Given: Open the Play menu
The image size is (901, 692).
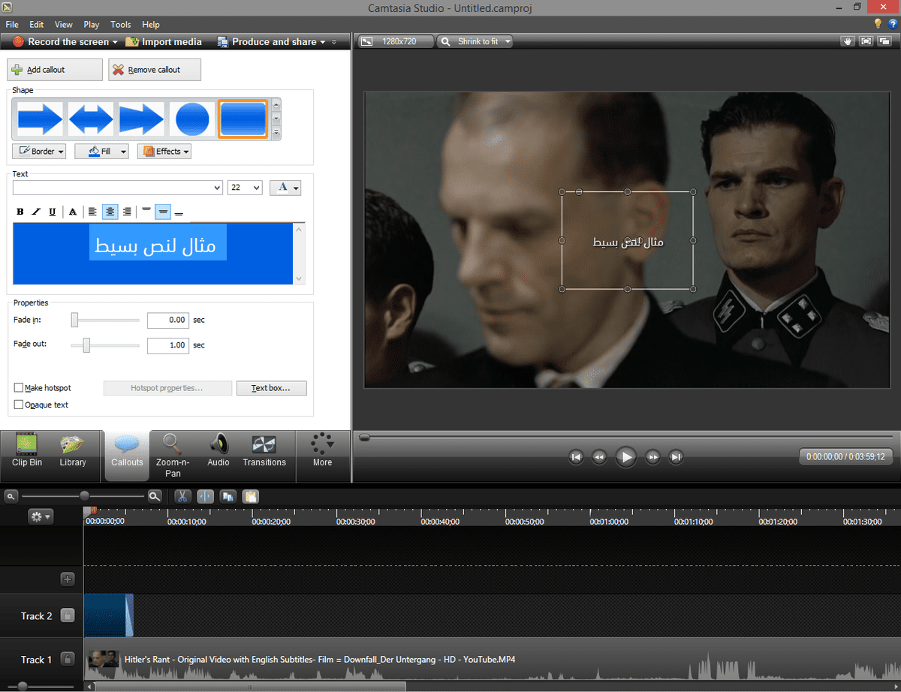Looking at the screenshot, I should coord(92,25).
